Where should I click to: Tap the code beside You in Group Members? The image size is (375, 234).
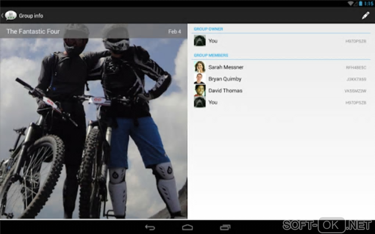tap(356, 103)
